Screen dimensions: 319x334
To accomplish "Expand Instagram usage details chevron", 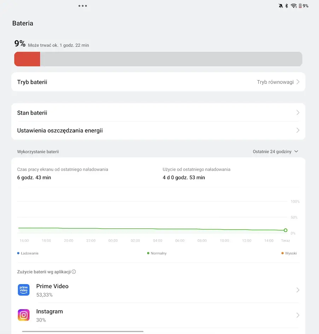I will (x=298, y=315).
